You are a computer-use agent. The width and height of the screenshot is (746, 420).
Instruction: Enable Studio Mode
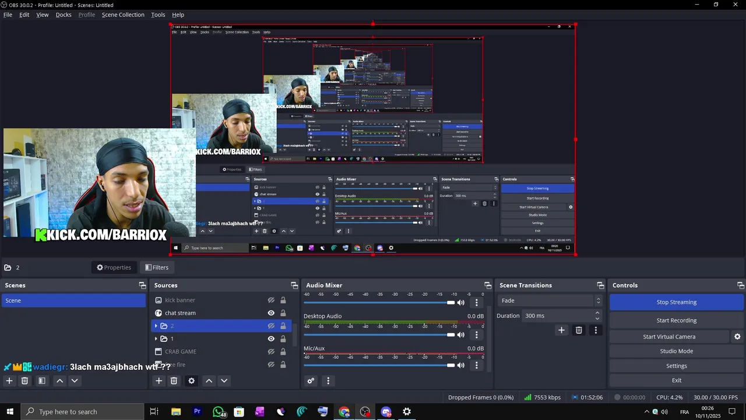click(x=677, y=351)
